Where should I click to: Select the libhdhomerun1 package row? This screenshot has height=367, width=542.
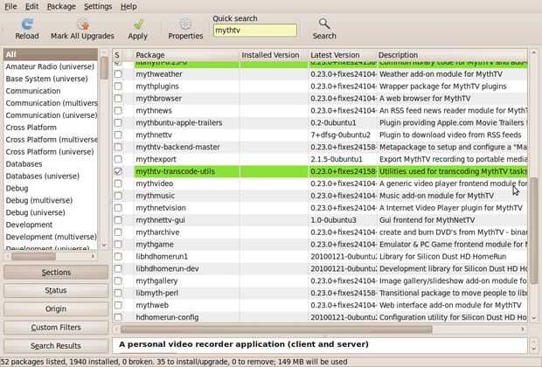click(x=320, y=256)
